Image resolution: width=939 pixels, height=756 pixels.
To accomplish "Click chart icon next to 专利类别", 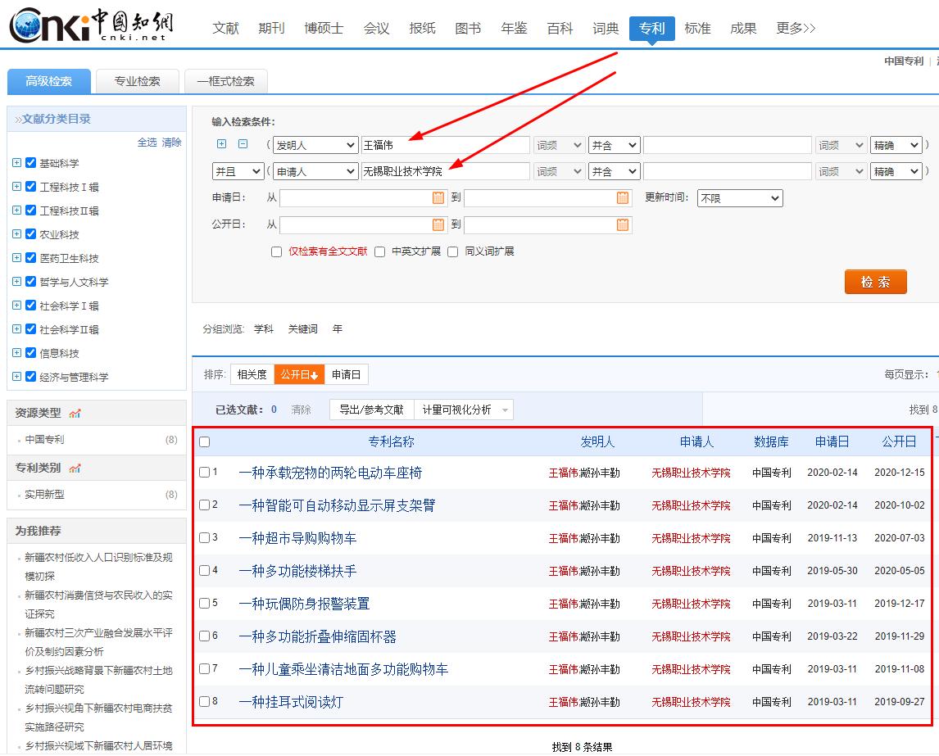I will click(x=75, y=468).
